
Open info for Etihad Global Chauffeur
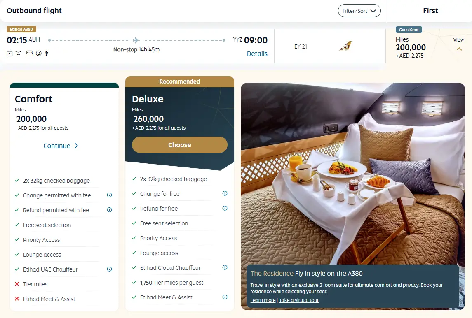(225, 267)
